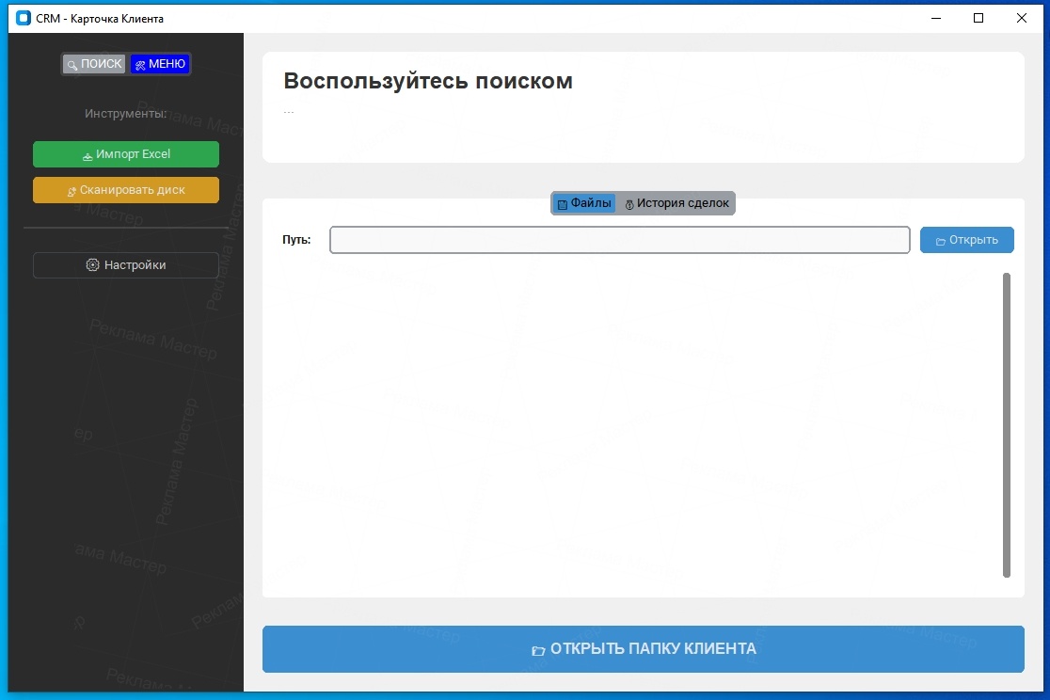Open the История сделок tab

tap(676, 203)
